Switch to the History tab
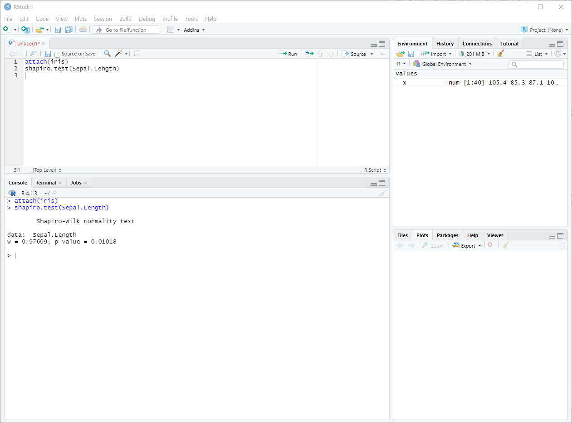This screenshot has height=423, width=572. click(x=445, y=44)
